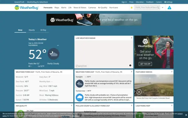188x118 pixels.
Task: Open Air Quality card arrow
Action: (71, 105)
